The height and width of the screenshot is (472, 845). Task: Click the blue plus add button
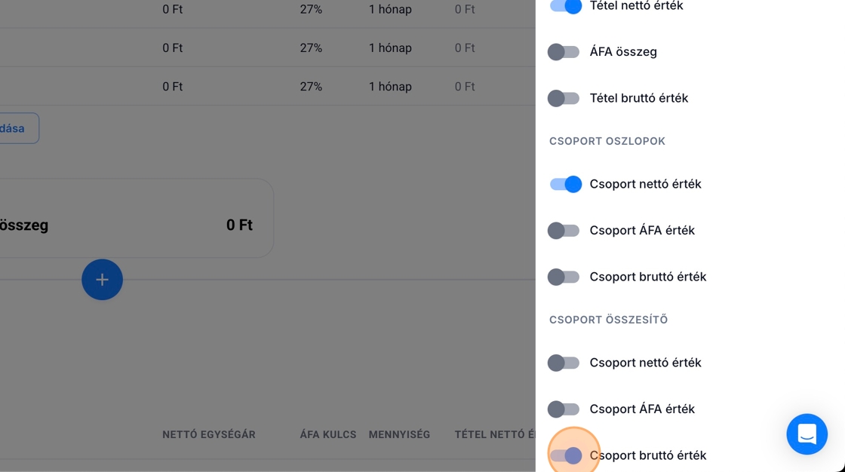click(x=102, y=280)
